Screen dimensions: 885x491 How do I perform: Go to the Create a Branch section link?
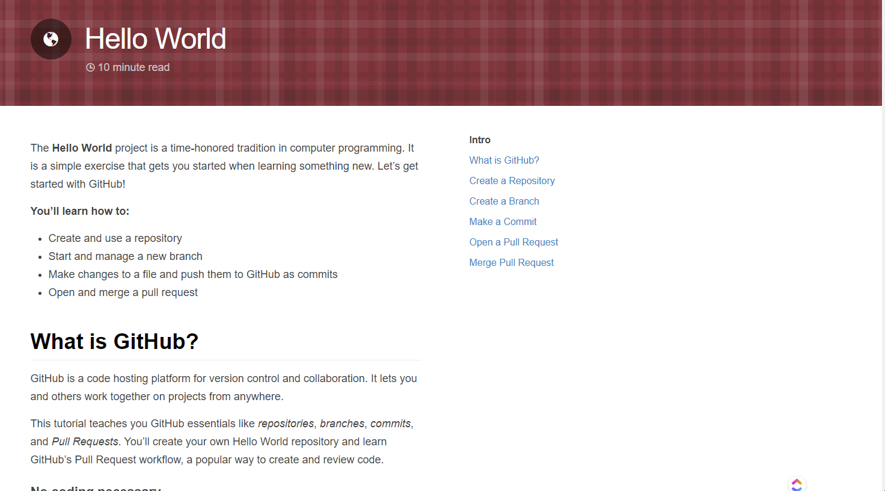click(x=504, y=201)
